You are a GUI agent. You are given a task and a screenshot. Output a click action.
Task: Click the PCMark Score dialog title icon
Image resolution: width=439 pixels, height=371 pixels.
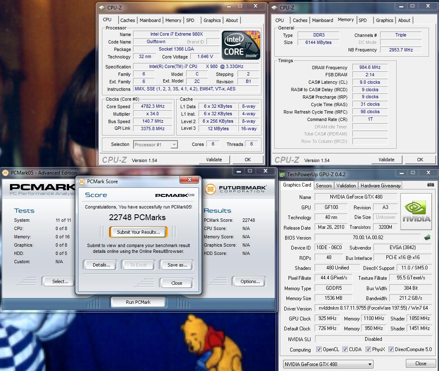pyautogui.click(x=82, y=182)
